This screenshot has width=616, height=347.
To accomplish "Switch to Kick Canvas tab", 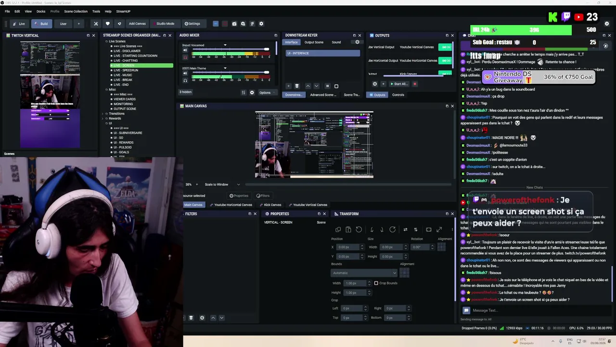I will pyautogui.click(x=269, y=205).
